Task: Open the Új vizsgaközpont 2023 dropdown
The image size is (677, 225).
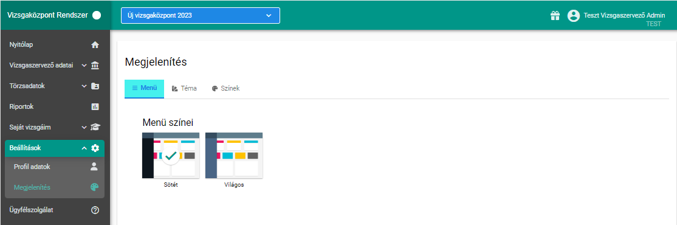Action: coord(201,16)
